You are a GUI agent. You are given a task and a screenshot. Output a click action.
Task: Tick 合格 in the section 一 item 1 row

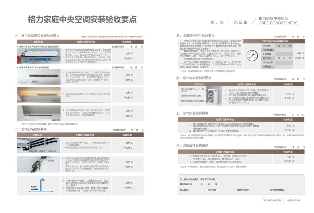point(133,53)
